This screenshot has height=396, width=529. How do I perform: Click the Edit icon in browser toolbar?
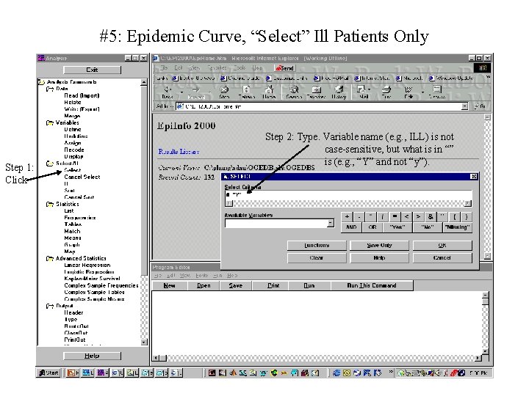[x=409, y=92]
